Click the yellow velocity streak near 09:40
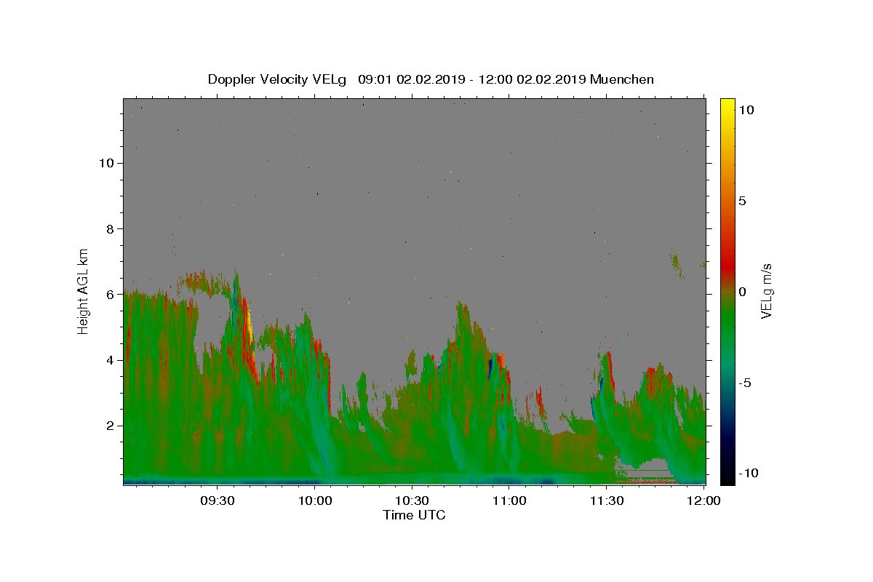 [250, 326]
